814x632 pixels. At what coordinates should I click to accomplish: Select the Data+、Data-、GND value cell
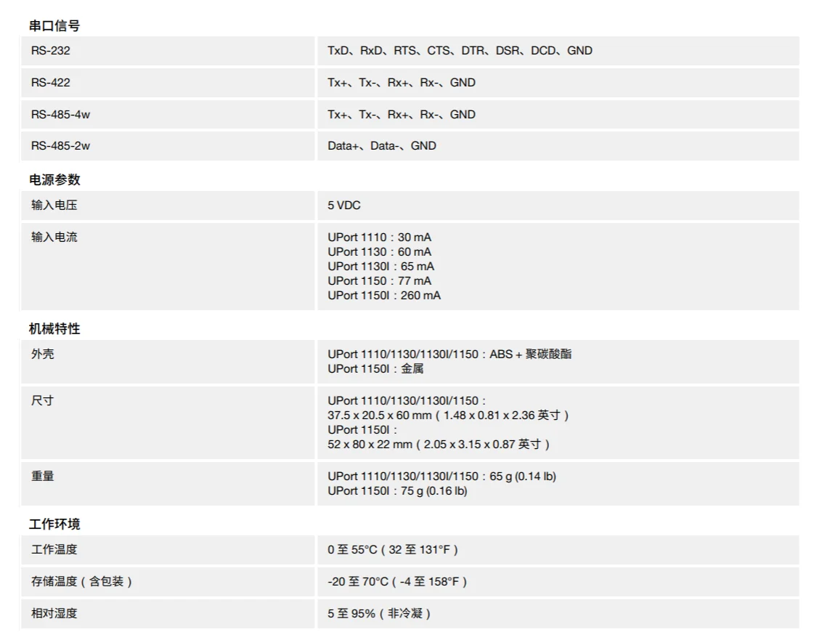(381, 146)
